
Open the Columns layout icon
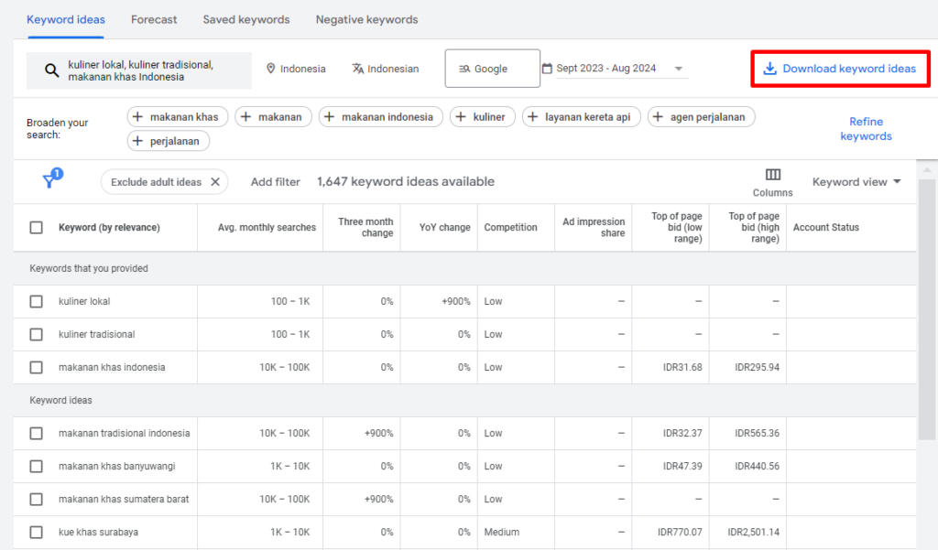point(773,175)
